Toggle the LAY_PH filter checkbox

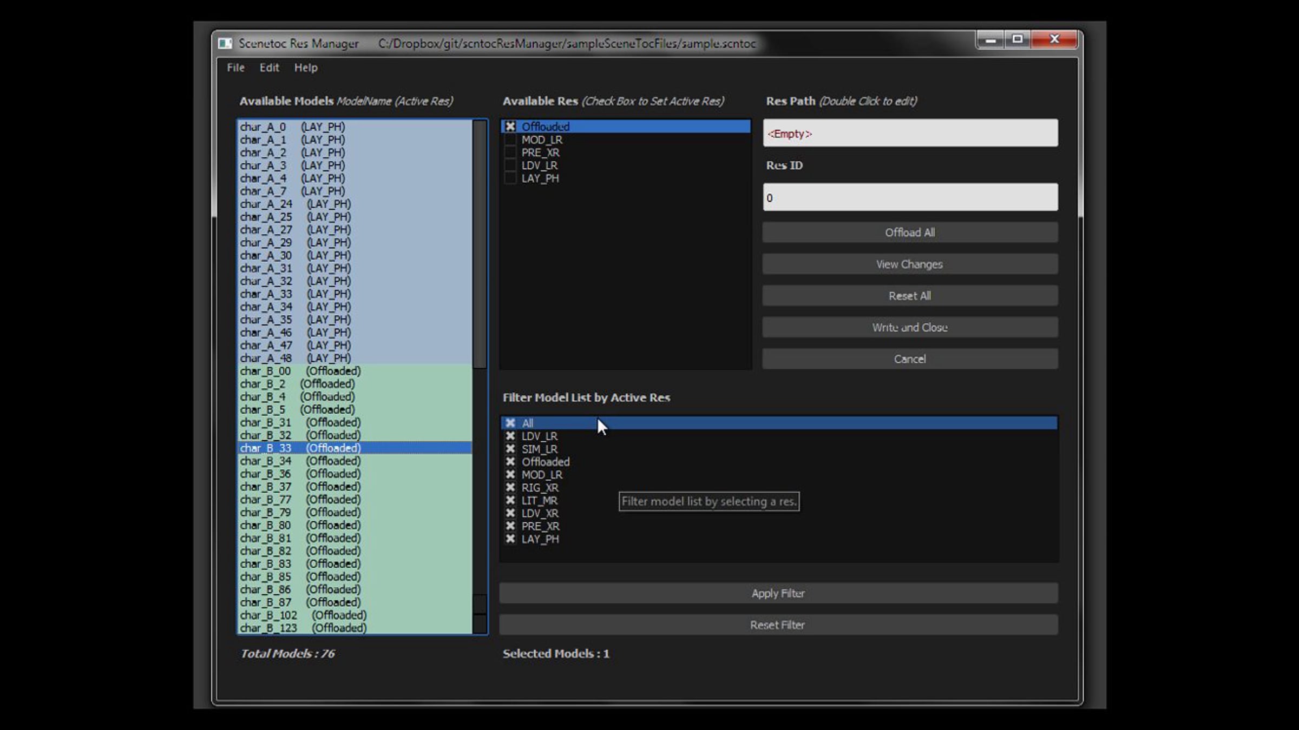510,539
